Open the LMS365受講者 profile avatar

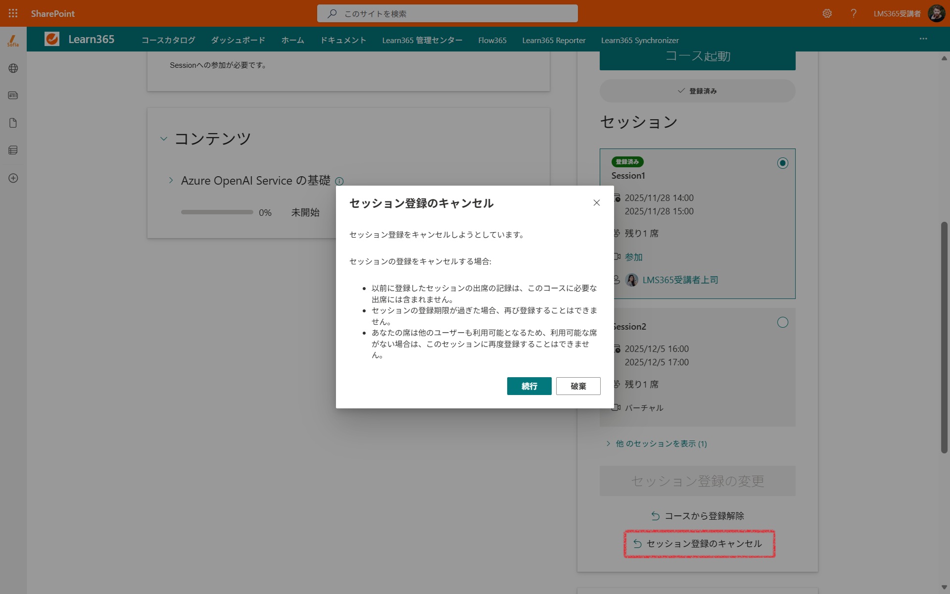pos(936,13)
